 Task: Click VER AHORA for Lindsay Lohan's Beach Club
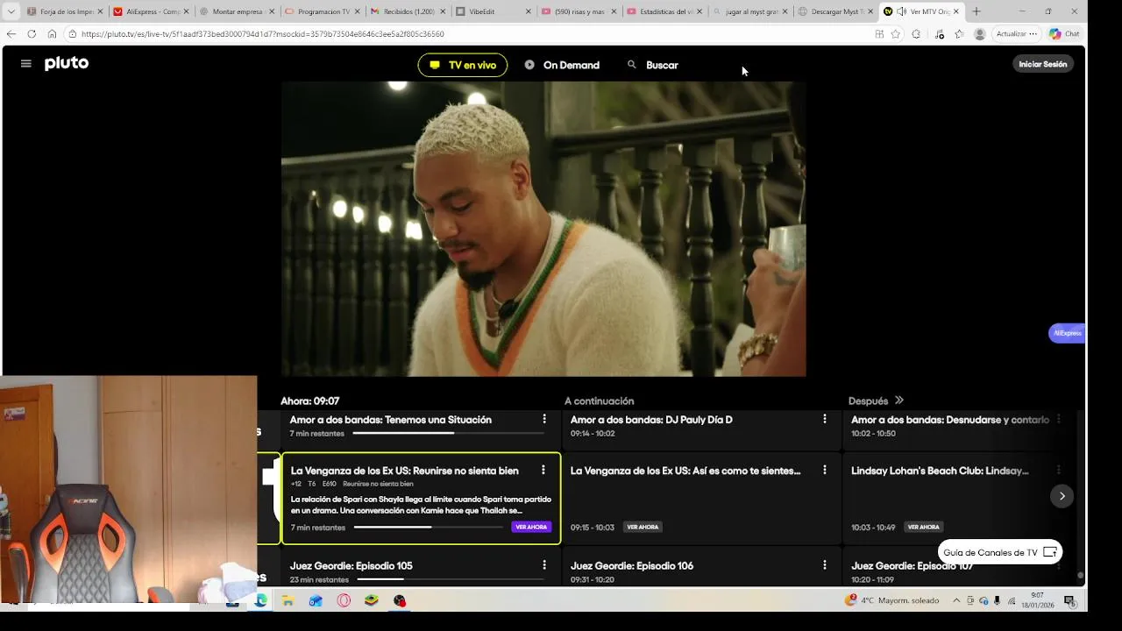click(924, 527)
